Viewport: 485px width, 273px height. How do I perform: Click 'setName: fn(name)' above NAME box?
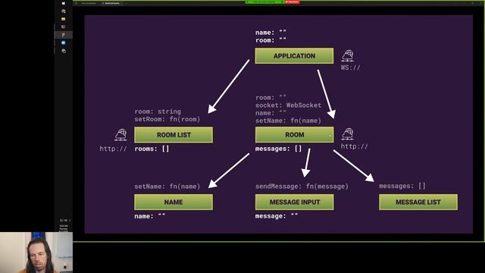(167, 187)
